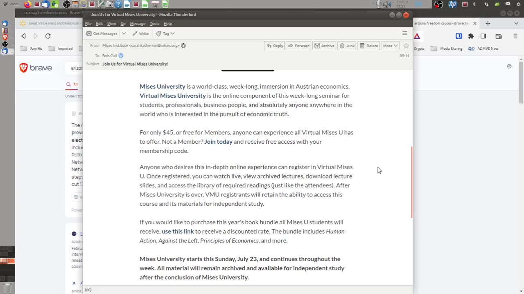Click the email message vertical scrollbar
The width and height of the screenshot is (524, 294).
pos(411,182)
